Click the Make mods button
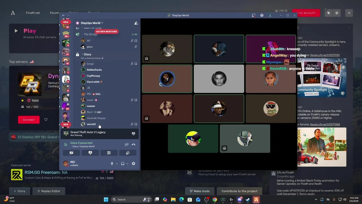 click(x=200, y=191)
